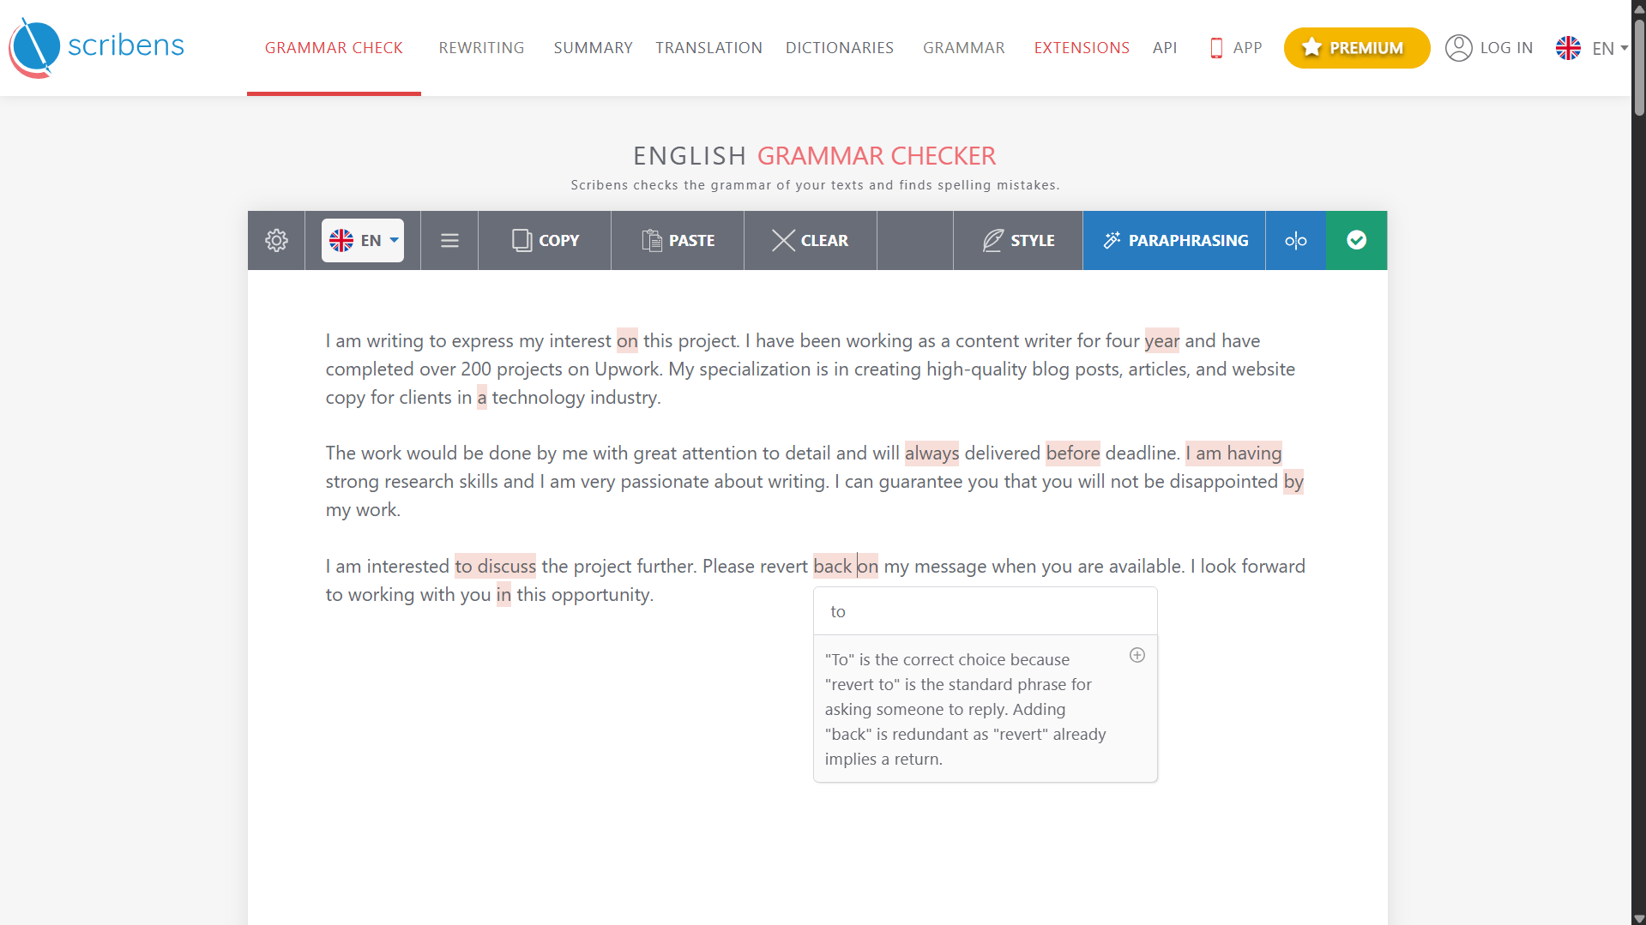Click highlighted 'on' after 'interest'
The image size is (1646, 925).
[627, 340]
